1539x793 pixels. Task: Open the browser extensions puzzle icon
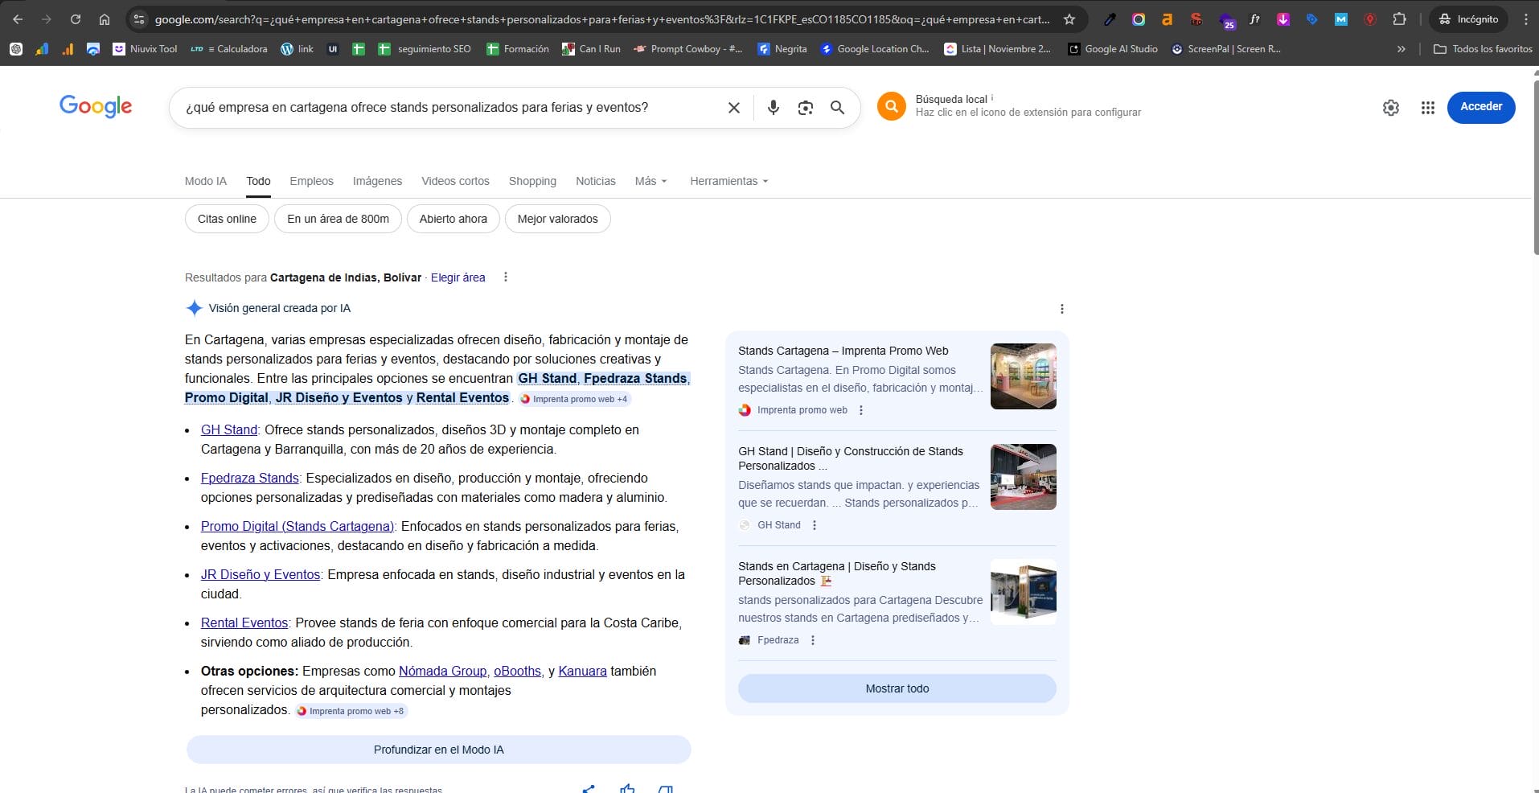1400,18
